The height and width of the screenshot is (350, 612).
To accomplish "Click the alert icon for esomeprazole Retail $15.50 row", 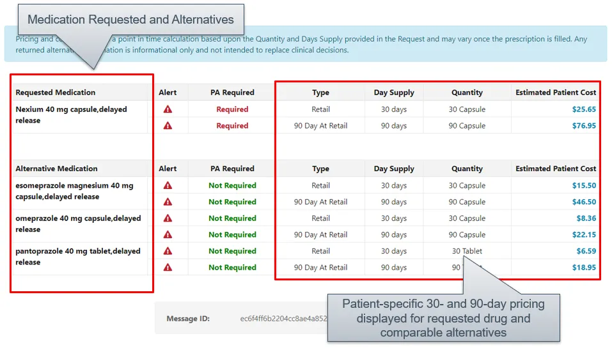I will pos(168,185).
